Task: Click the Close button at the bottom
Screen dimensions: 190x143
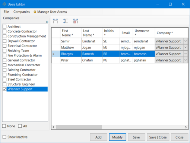Action: (180, 137)
